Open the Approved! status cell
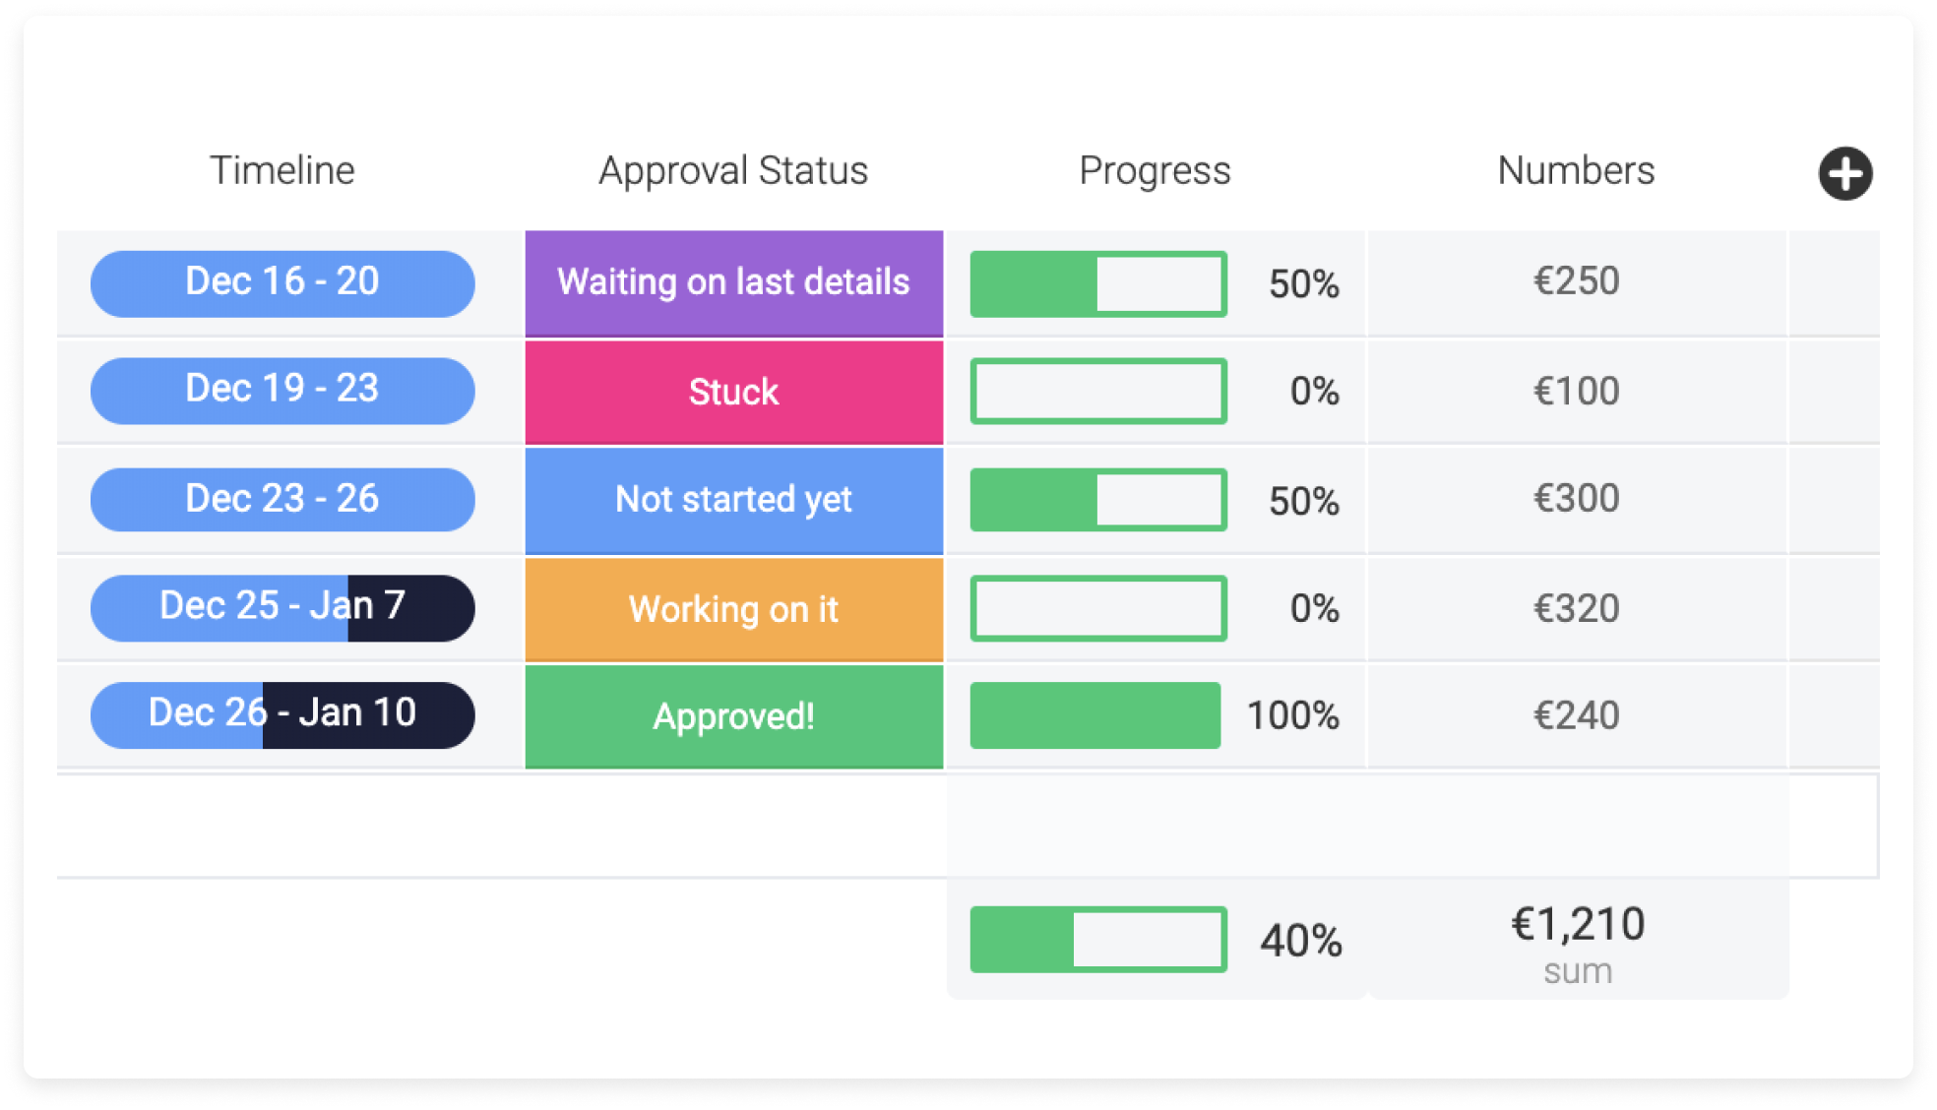 pos(734,716)
